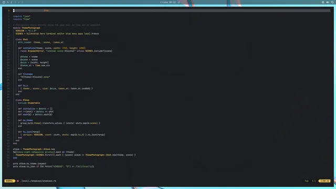This screenshot has height=189, width=336.
Task: Click def initialize = @shots = [] line
Action: click(35, 109)
